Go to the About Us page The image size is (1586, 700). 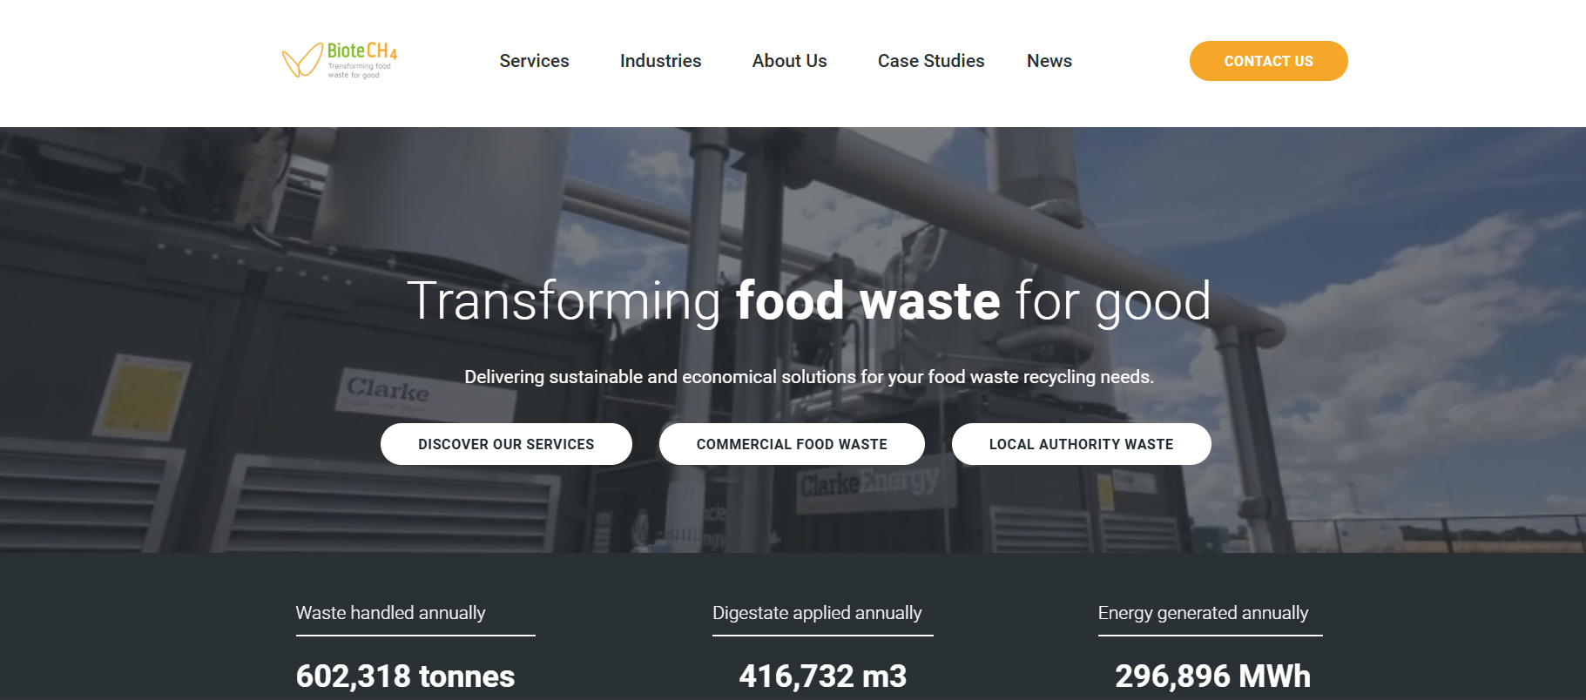(789, 61)
